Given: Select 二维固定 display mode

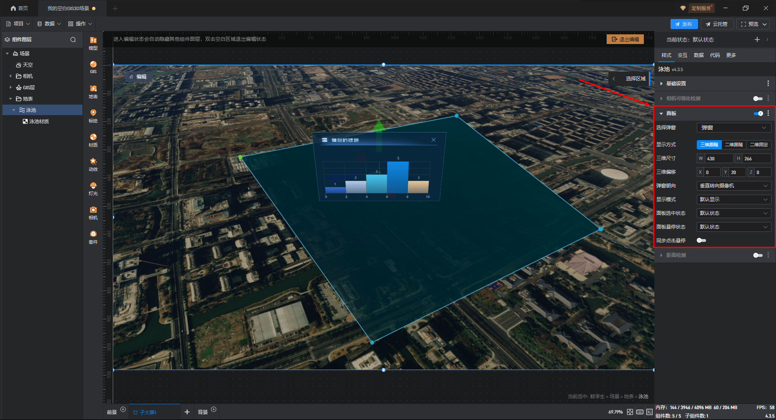Looking at the screenshot, I should point(759,145).
